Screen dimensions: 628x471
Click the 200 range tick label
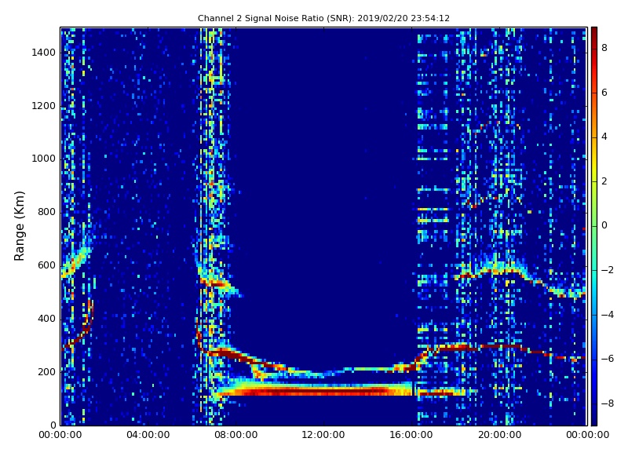[46, 372]
